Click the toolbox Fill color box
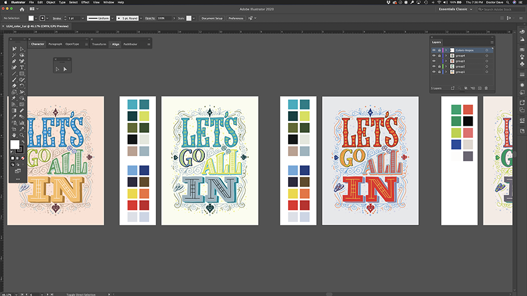 tap(15, 144)
